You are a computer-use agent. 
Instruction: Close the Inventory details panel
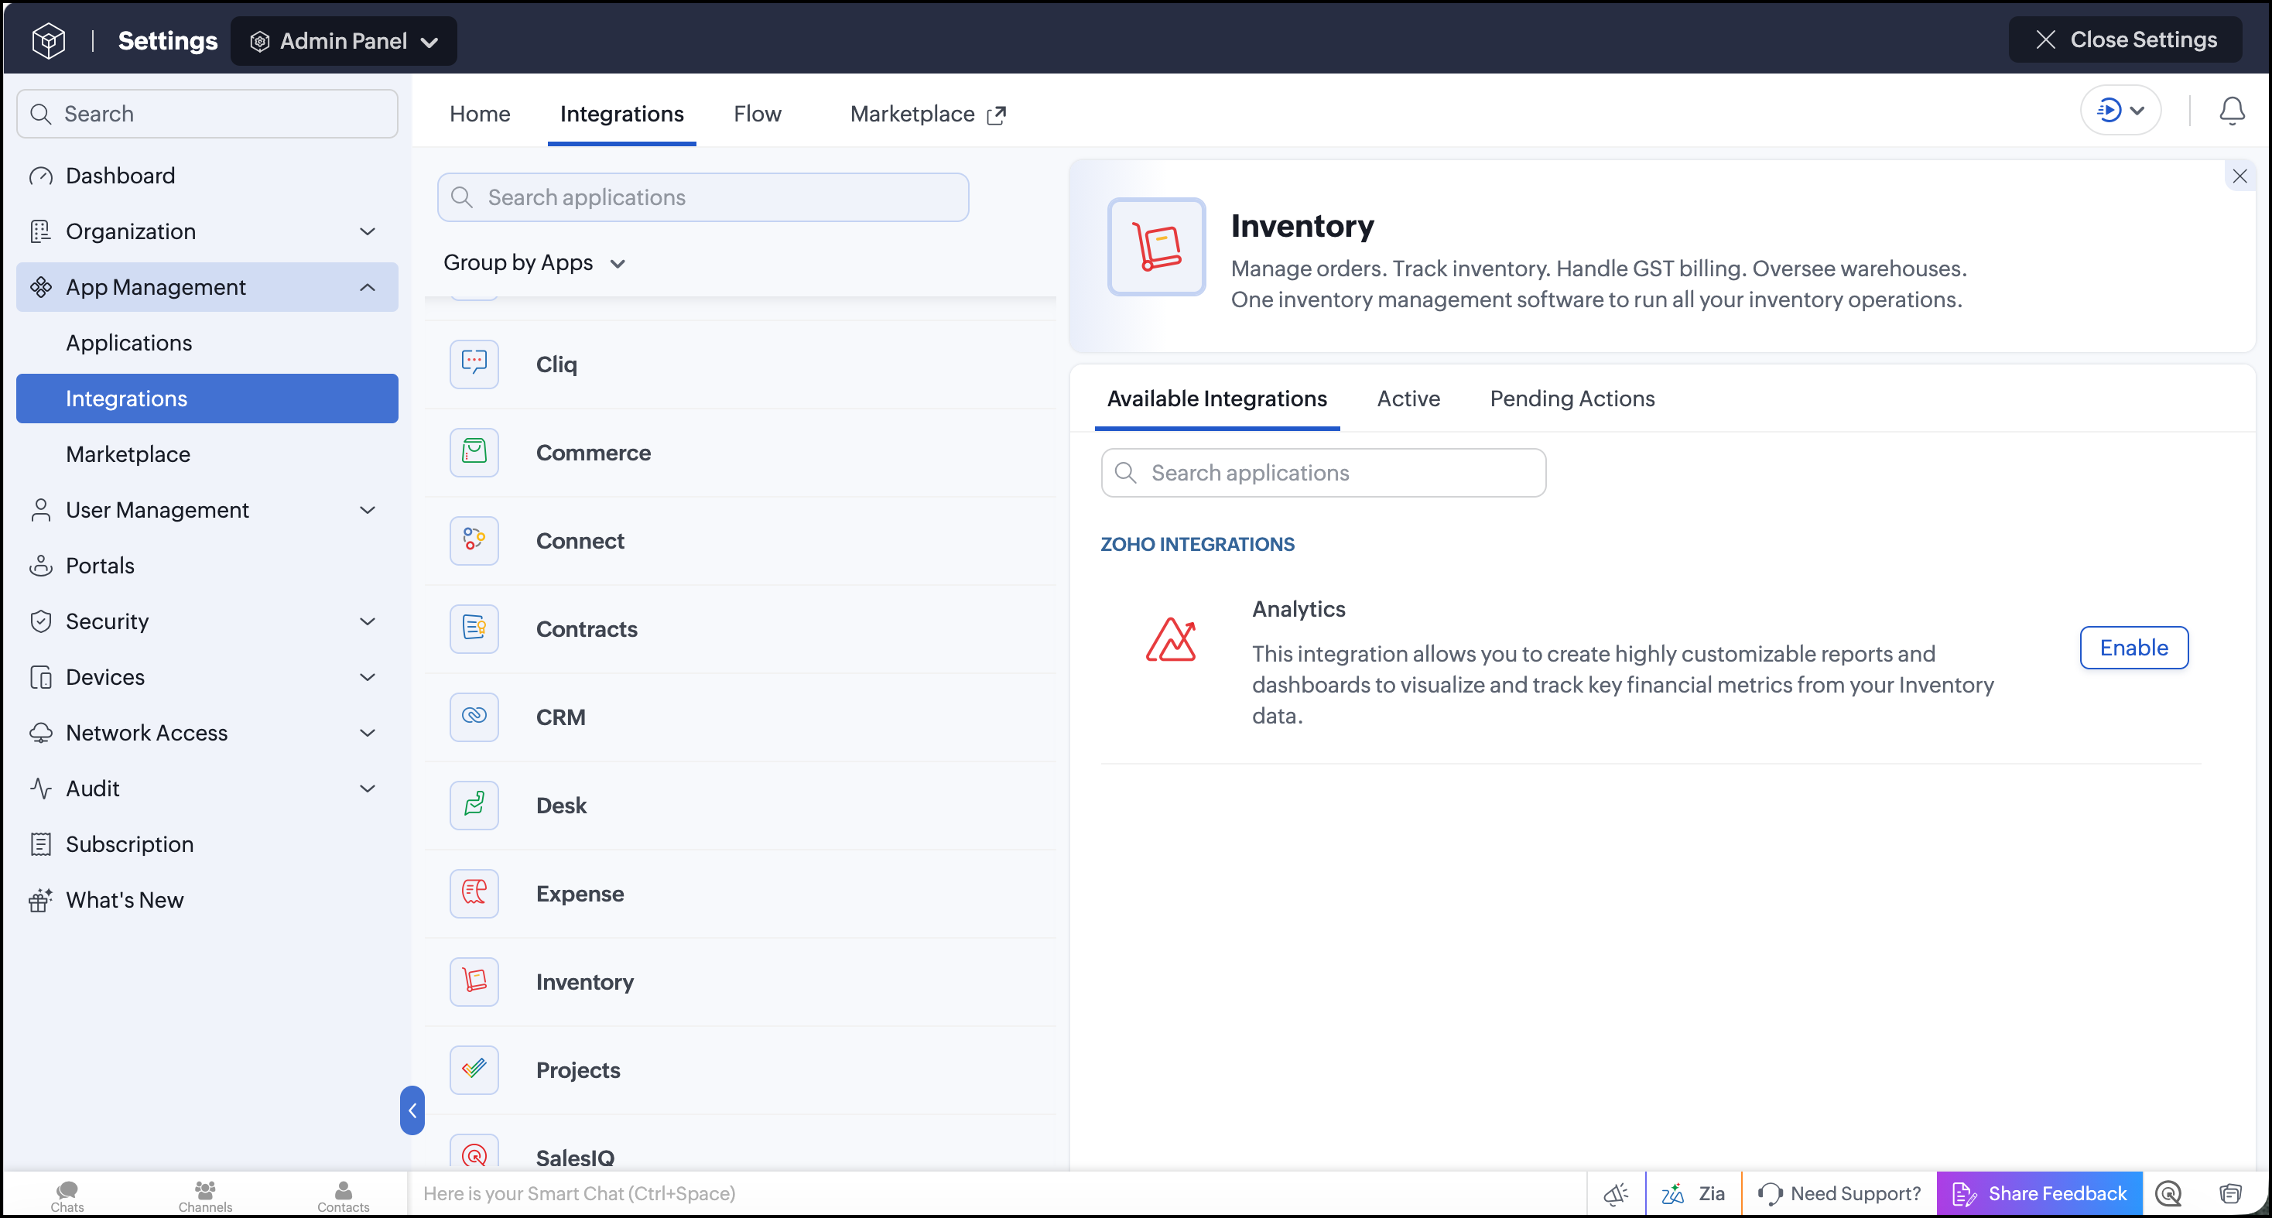tap(2239, 176)
